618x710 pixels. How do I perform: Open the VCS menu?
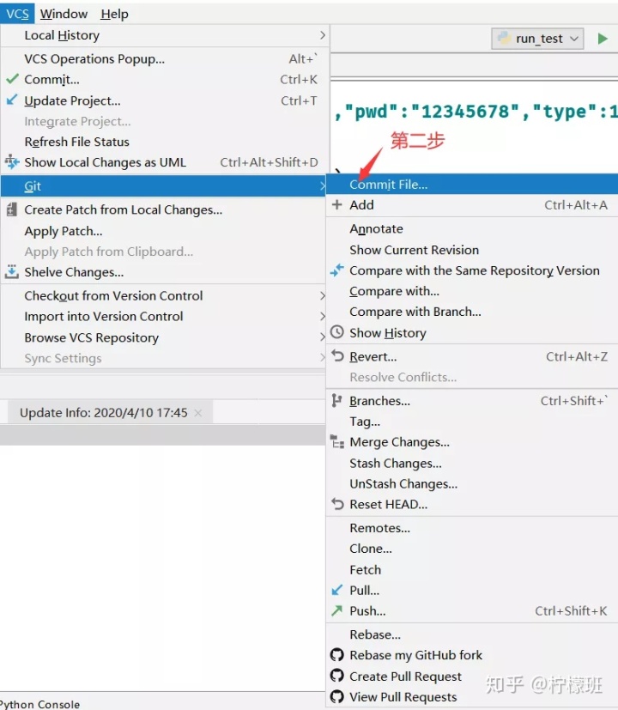[x=17, y=14]
